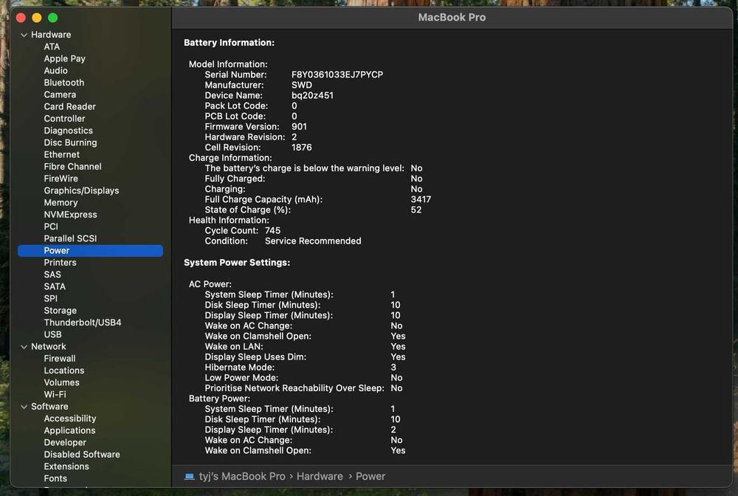Screen dimensions: 738x496
Task: Select Volumes under Network
Action: tap(62, 382)
